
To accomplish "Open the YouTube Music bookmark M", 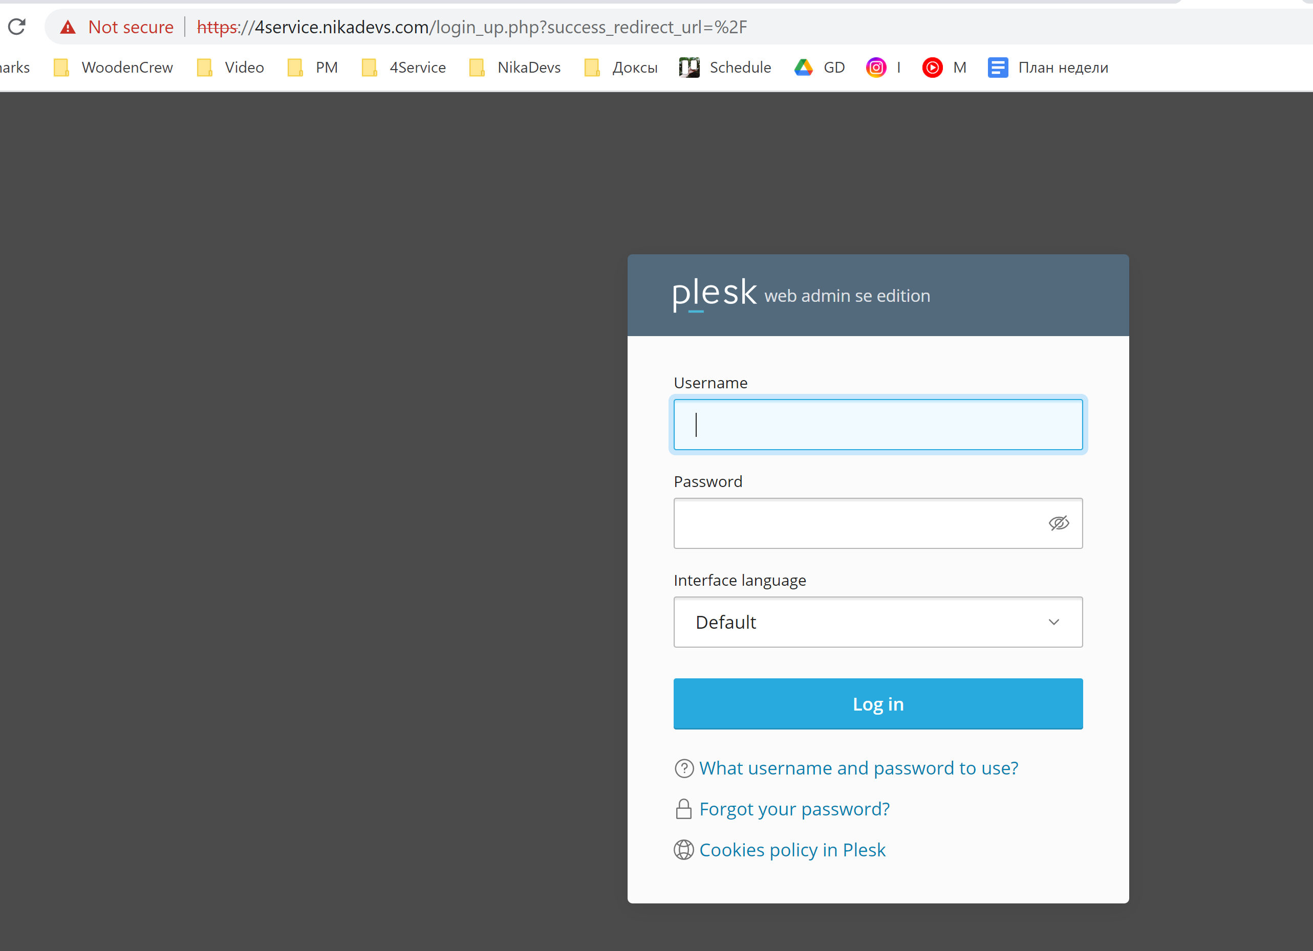I will pos(944,68).
